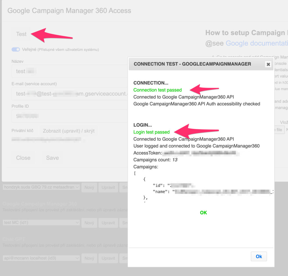
Task: Close the Connection Test dialog with X icon
Action: click(x=268, y=64)
